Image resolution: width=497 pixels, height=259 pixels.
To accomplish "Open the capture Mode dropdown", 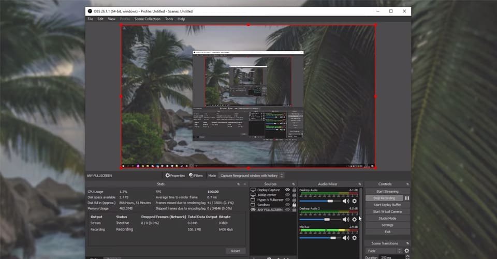I will [251, 176].
